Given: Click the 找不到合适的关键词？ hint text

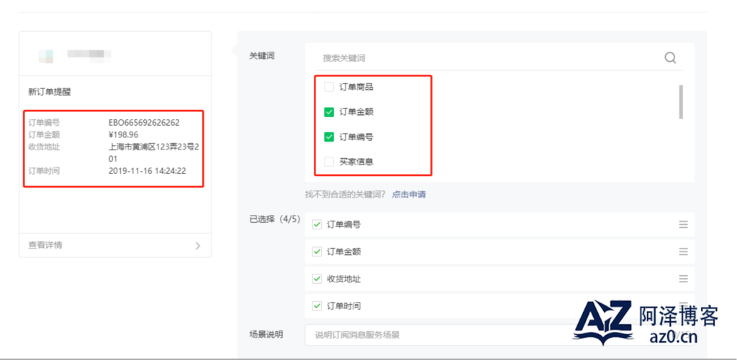Looking at the screenshot, I should tap(345, 194).
